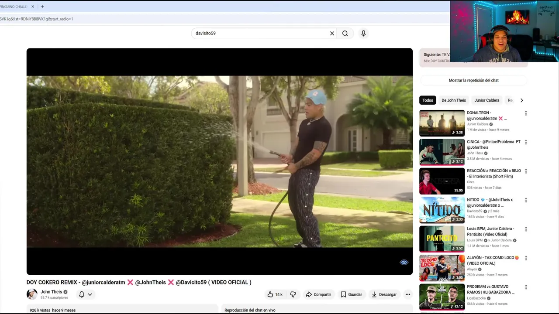Open the NÍTIDO video thumbnail
Screen dimensions: 559x314
442,210
